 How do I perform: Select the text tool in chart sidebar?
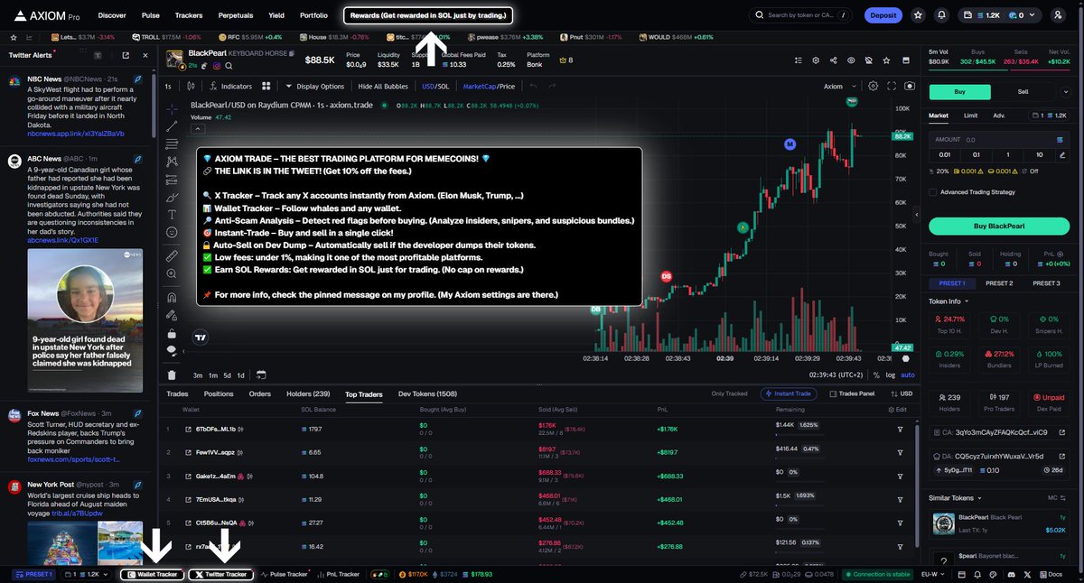172,214
